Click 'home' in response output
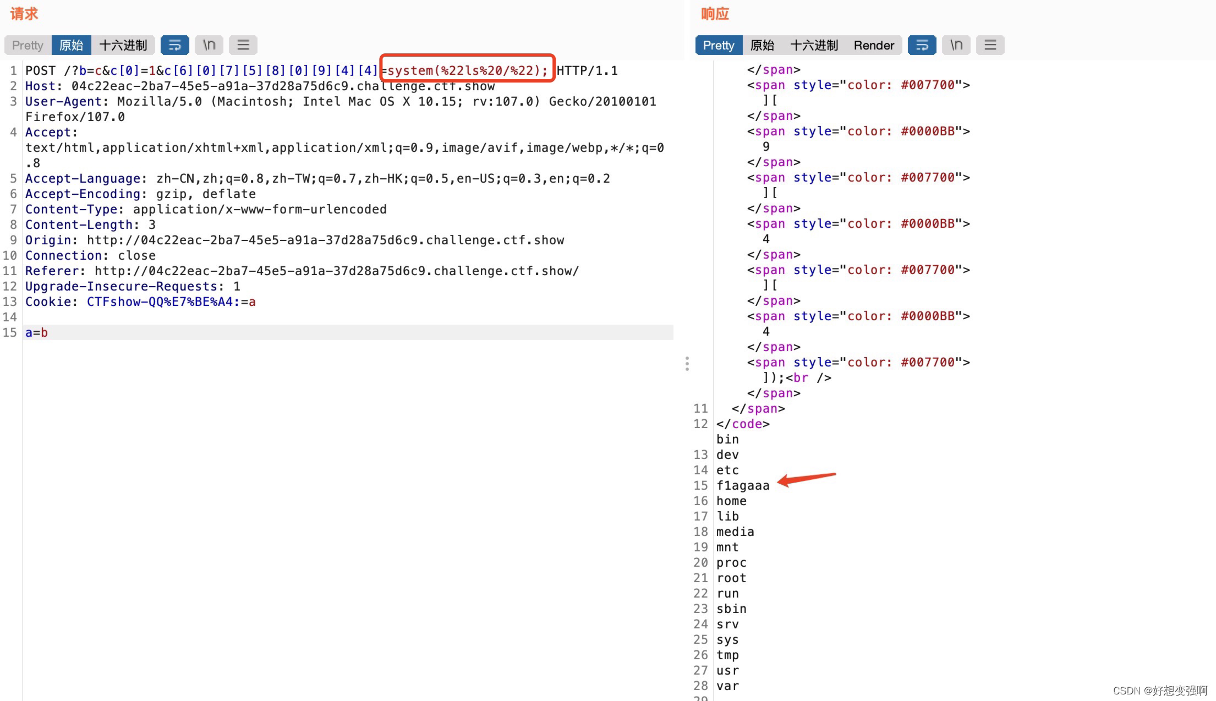This screenshot has height=701, width=1216. coord(731,501)
